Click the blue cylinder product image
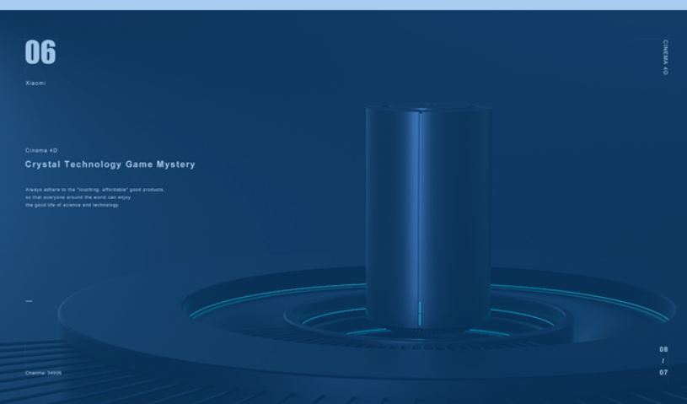 [428, 211]
